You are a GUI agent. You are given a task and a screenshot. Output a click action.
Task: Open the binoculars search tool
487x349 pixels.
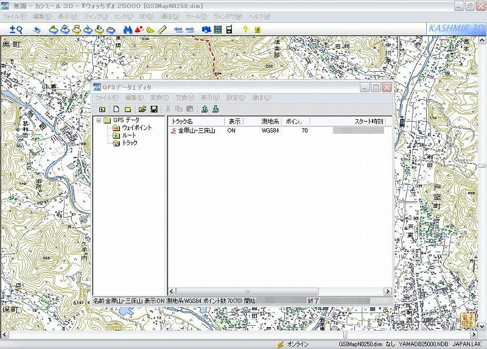(128, 29)
